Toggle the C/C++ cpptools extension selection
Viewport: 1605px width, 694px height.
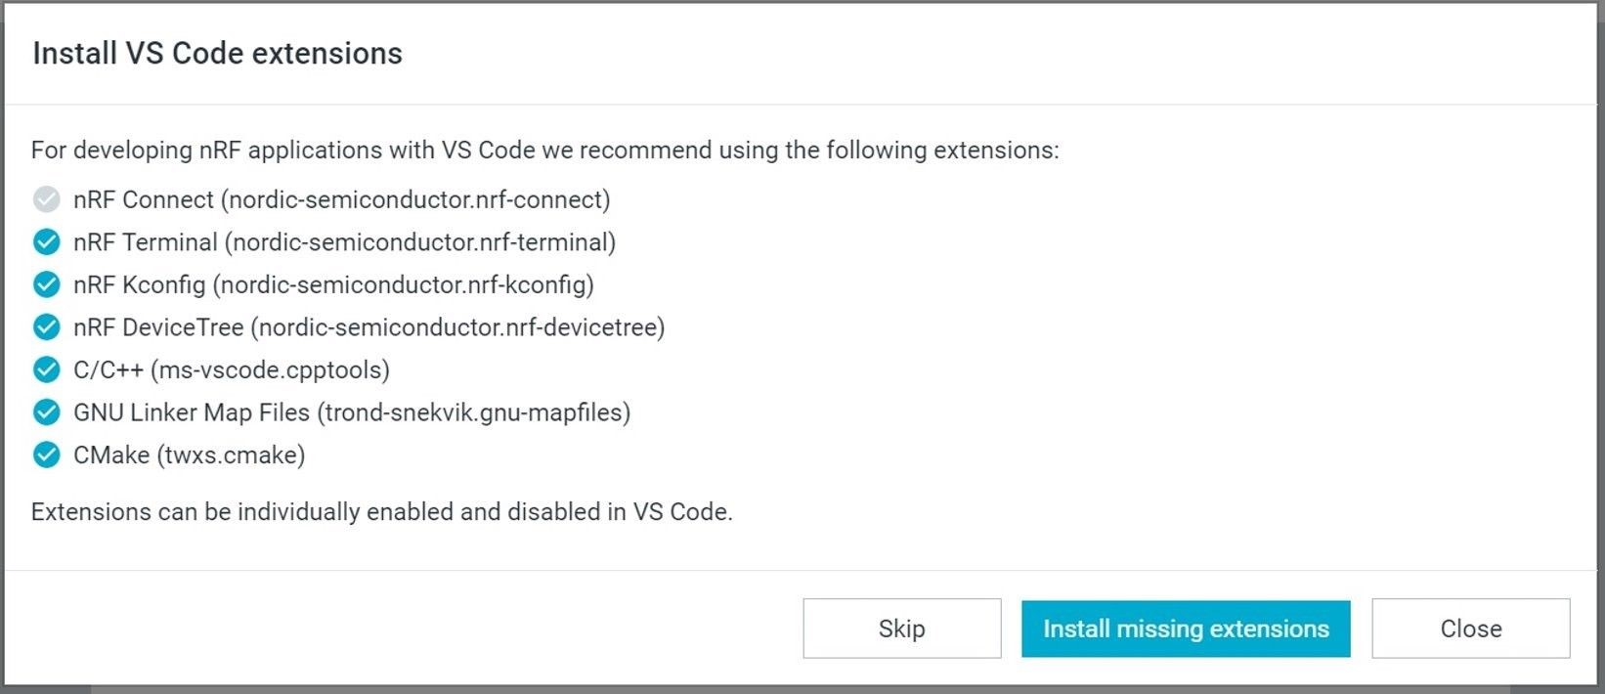click(x=46, y=369)
